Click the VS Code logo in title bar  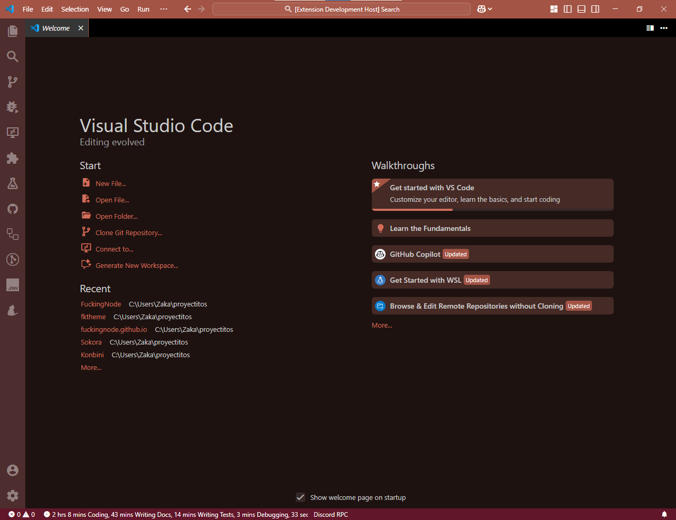pyautogui.click(x=10, y=9)
